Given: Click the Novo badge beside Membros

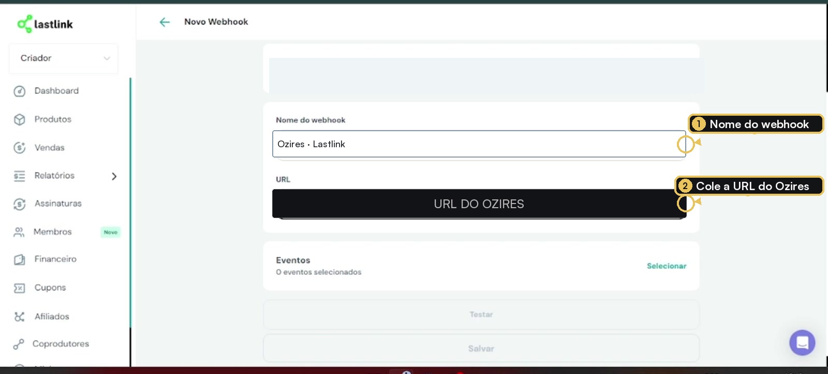Looking at the screenshot, I should coord(111,232).
